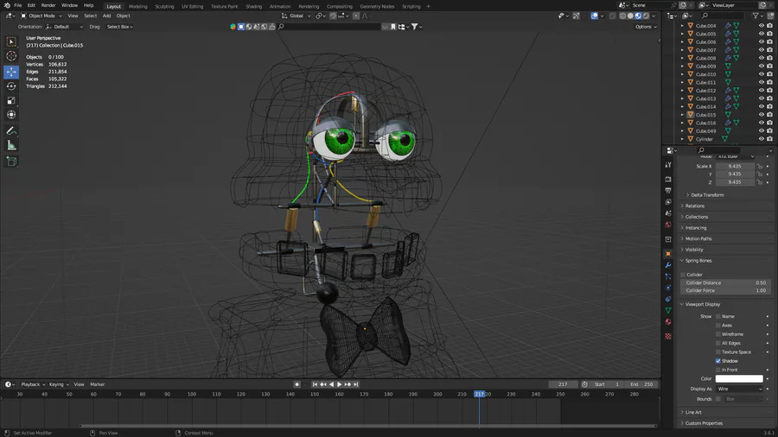Click the Collider Force slider
The width and height of the screenshot is (778, 437).
point(725,291)
